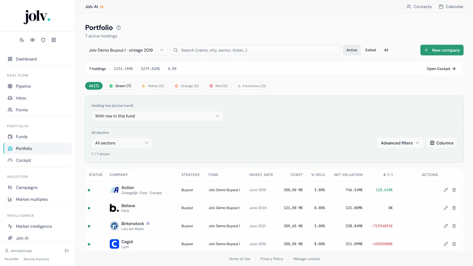Select the Exited holdings filter

(370, 50)
